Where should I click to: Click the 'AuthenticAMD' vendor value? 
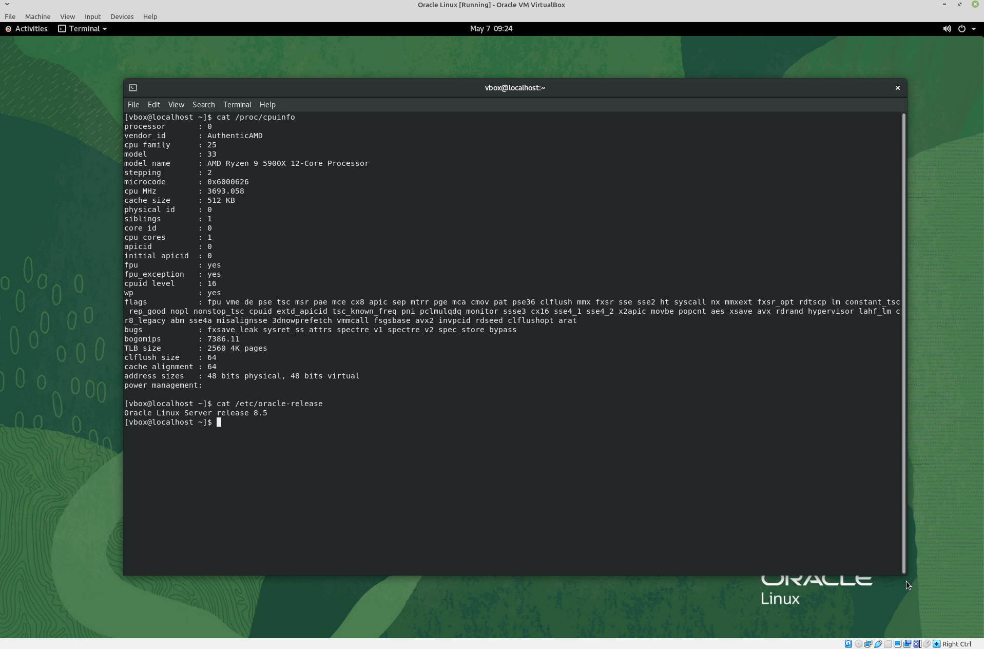pos(235,136)
